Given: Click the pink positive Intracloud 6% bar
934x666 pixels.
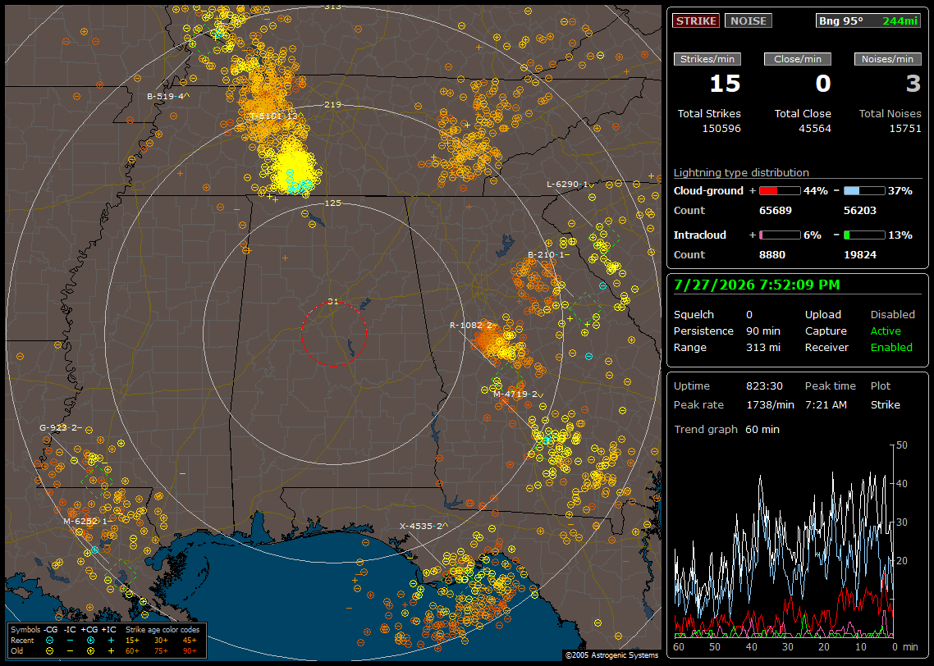Looking at the screenshot, I should 780,235.
